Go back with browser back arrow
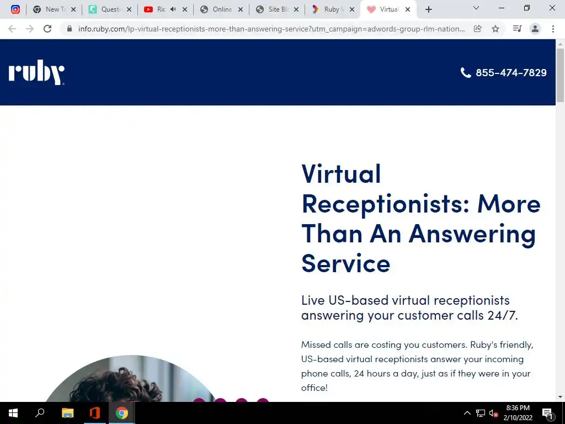Viewport: 565px width, 424px height. point(12,29)
